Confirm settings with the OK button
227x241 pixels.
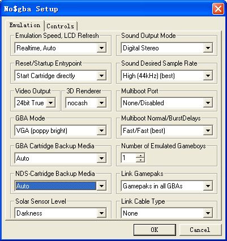coord(155,230)
